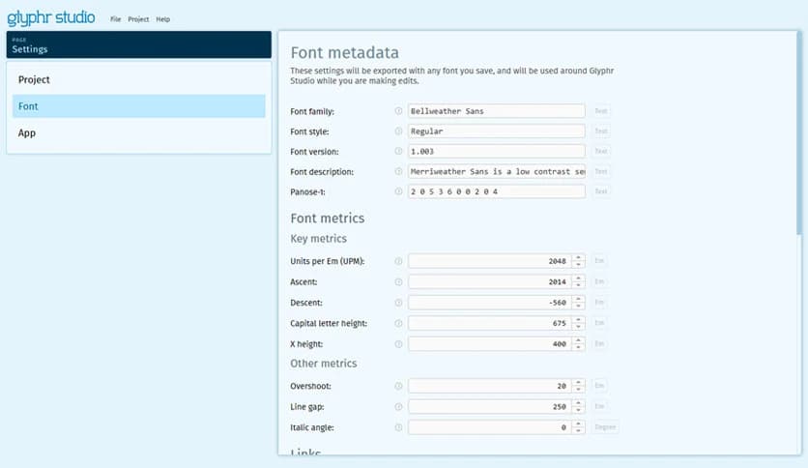Click the Glyphr Studio logo

click(50, 18)
